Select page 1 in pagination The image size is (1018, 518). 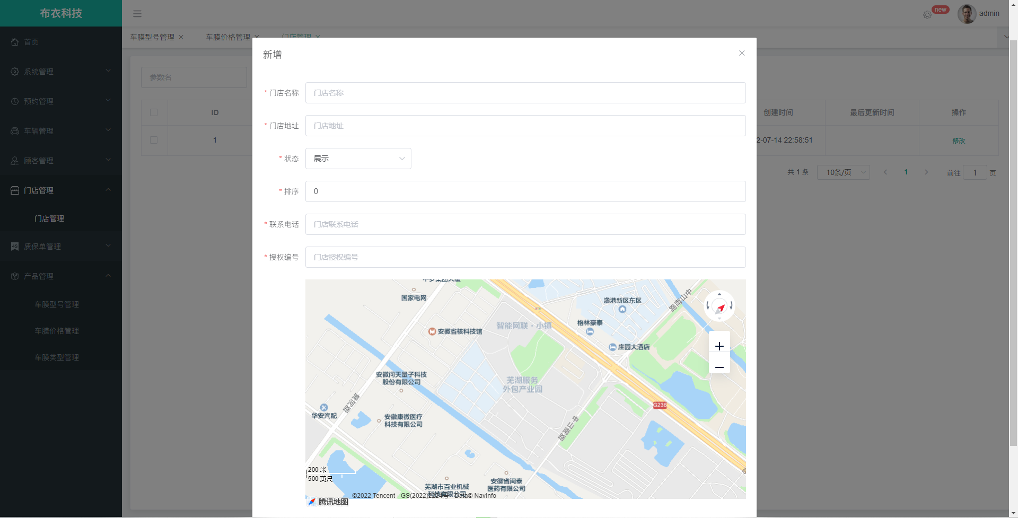coord(906,172)
